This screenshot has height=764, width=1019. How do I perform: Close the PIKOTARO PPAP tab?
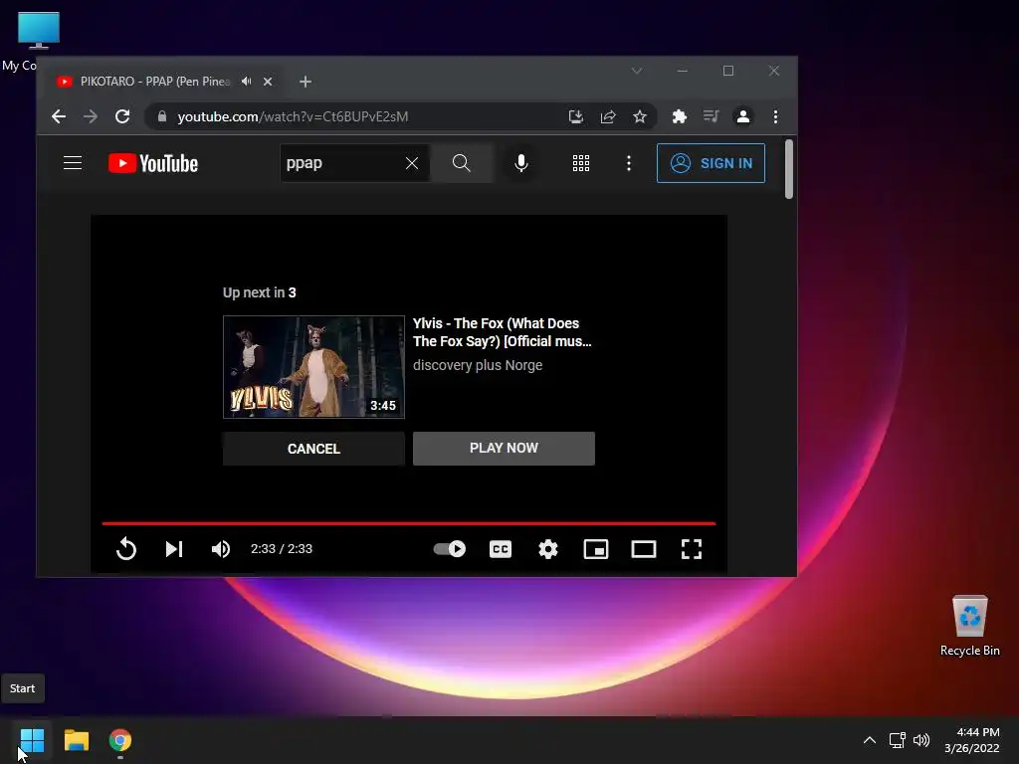point(268,82)
